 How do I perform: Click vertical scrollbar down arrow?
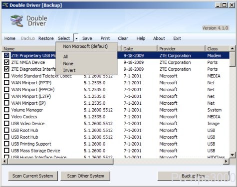point(233,155)
